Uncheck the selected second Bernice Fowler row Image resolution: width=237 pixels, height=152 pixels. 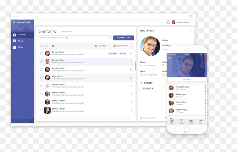[41, 62]
